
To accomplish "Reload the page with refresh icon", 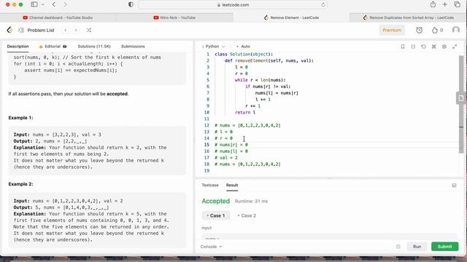I will pyautogui.click(x=323, y=5).
